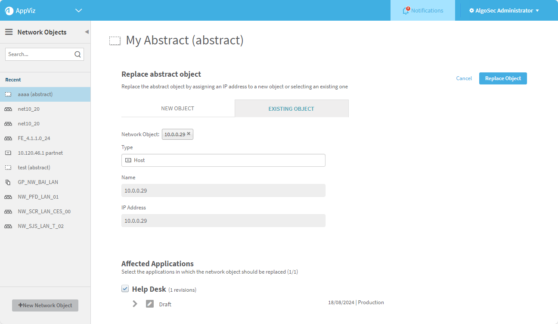This screenshot has width=558, height=324.
Task: Toggle the Help Desk application checkbox
Action: point(125,289)
